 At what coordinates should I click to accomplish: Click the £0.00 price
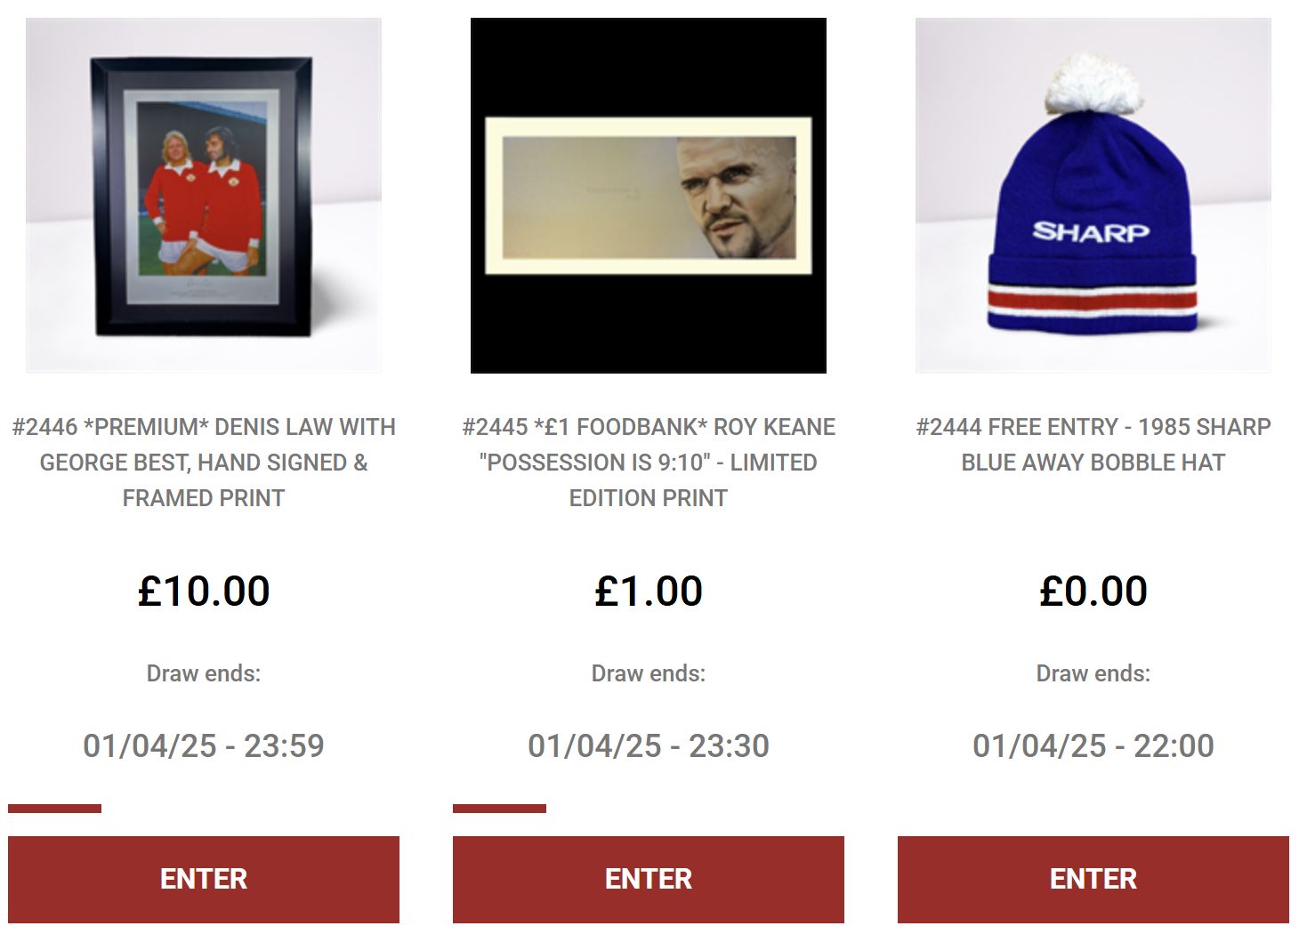(1093, 591)
